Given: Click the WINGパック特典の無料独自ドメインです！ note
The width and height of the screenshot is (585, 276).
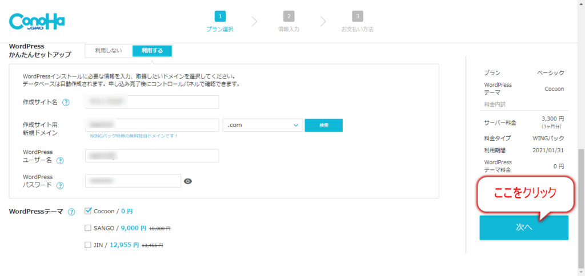Looking at the screenshot, I should (x=134, y=136).
